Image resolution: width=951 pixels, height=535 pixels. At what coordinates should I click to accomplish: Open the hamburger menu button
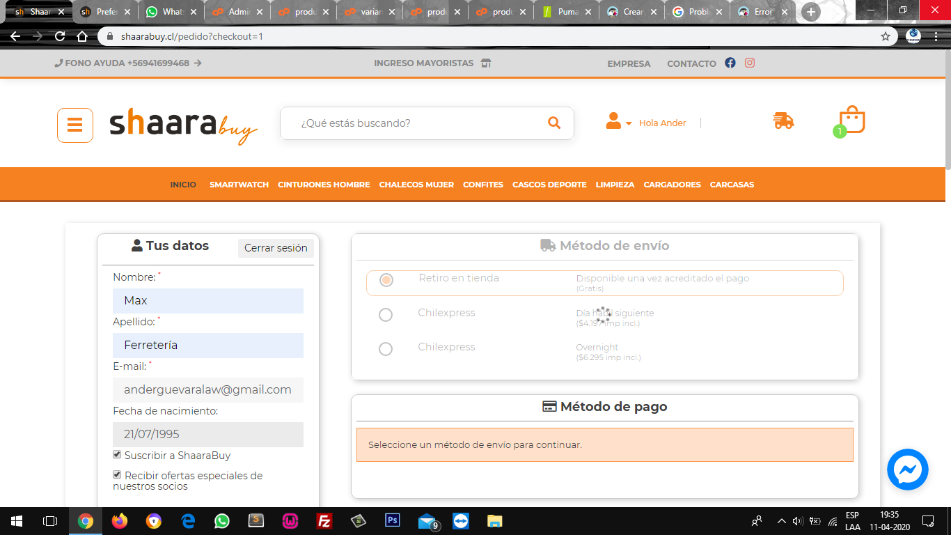click(x=75, y=125)
